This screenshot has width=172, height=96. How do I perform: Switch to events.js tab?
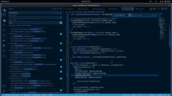coord(114,9)
